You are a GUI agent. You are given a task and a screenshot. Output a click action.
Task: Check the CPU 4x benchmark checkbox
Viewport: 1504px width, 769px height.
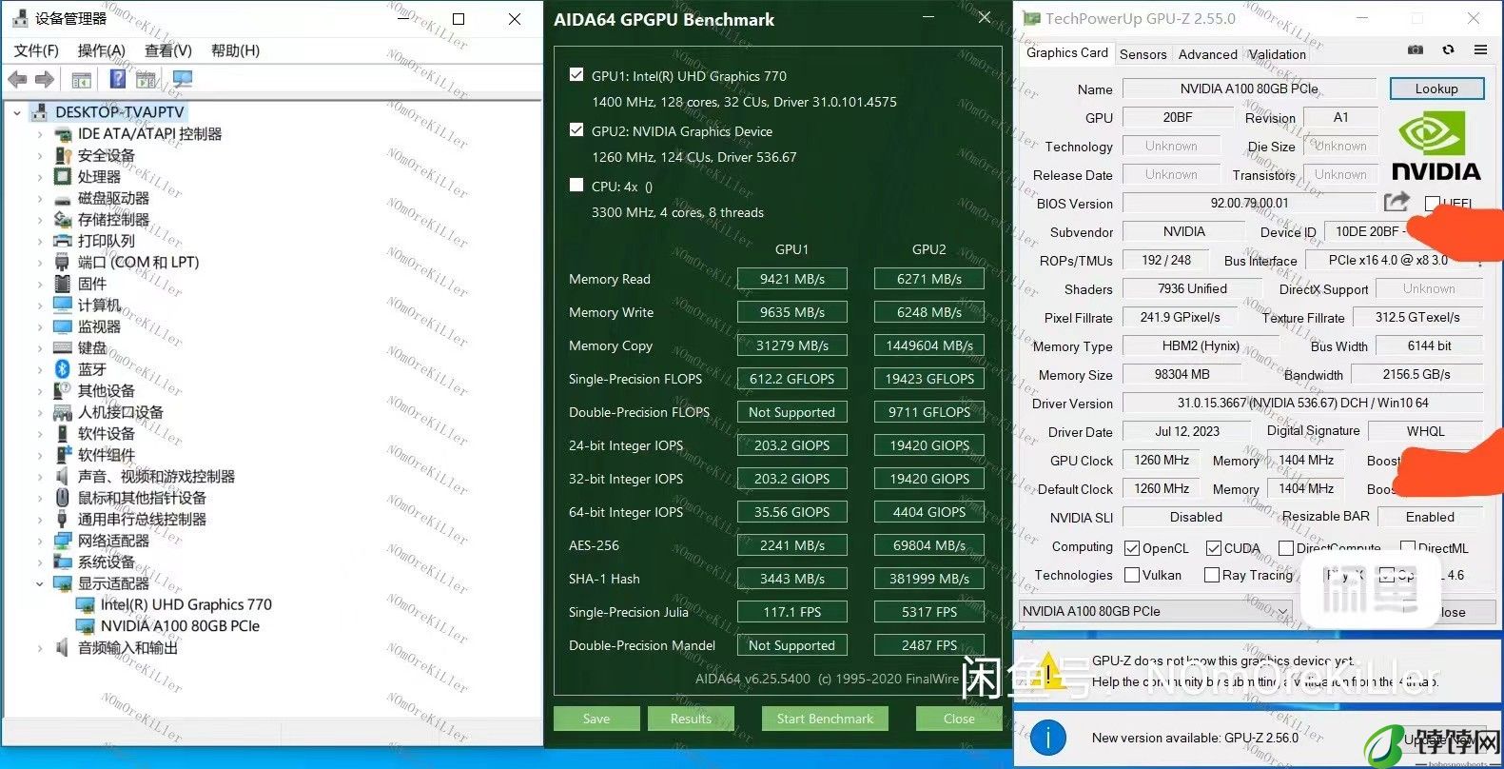pyautogui.click(x=576, y=185)
